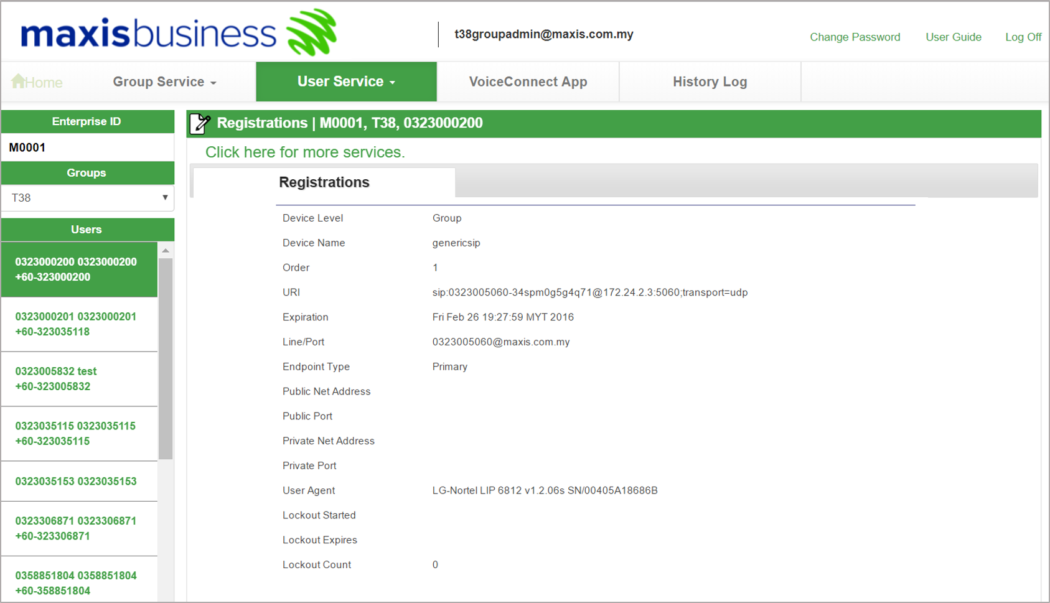The width and height of the screenshot is (1050, 603).
Task: Click the Maxis Business logo
Action: [x=179, y=33]
